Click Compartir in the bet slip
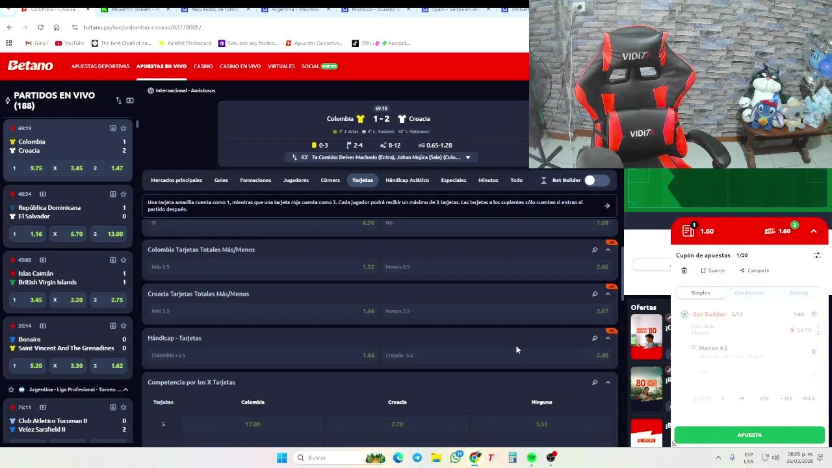 click(x=754, y=270)
